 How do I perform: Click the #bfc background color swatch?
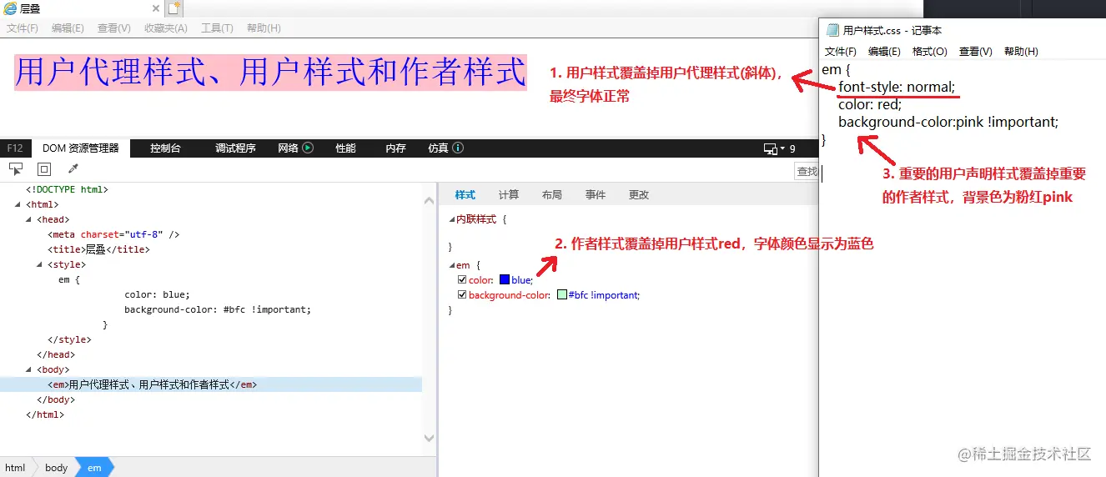(562, 295)
